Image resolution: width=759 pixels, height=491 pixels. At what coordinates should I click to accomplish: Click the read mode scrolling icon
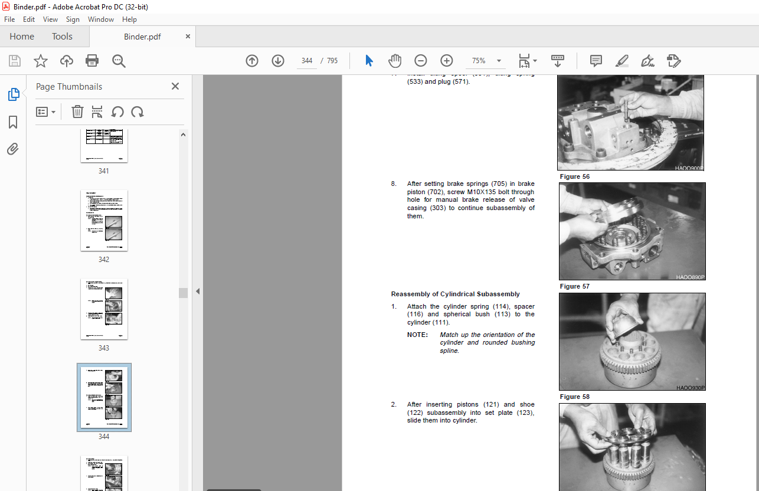click(x=558, y=61)
